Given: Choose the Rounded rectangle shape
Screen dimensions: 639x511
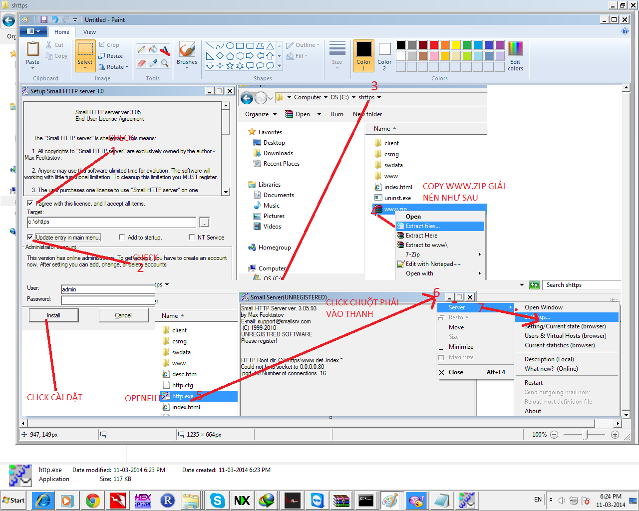Looking at the screenshot, I should click(x=250, y=46).
